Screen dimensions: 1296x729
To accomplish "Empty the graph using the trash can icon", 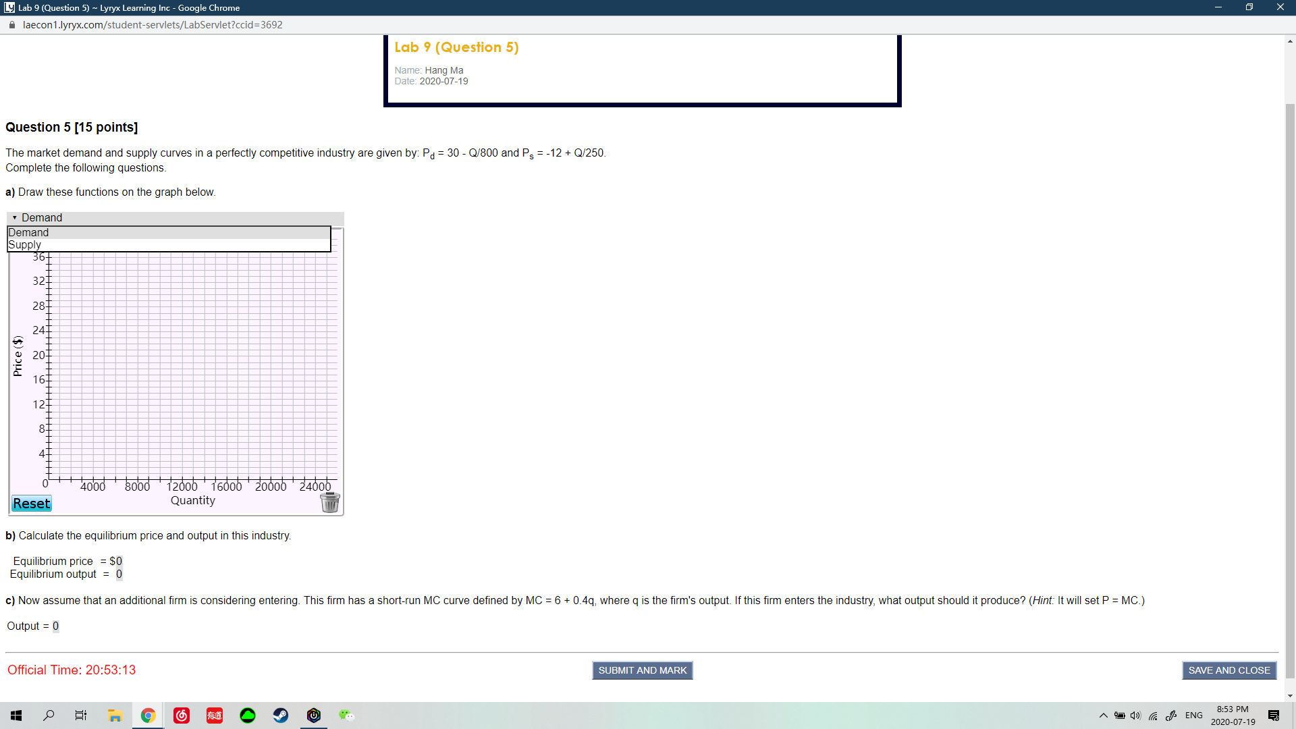I will (330, 502).
